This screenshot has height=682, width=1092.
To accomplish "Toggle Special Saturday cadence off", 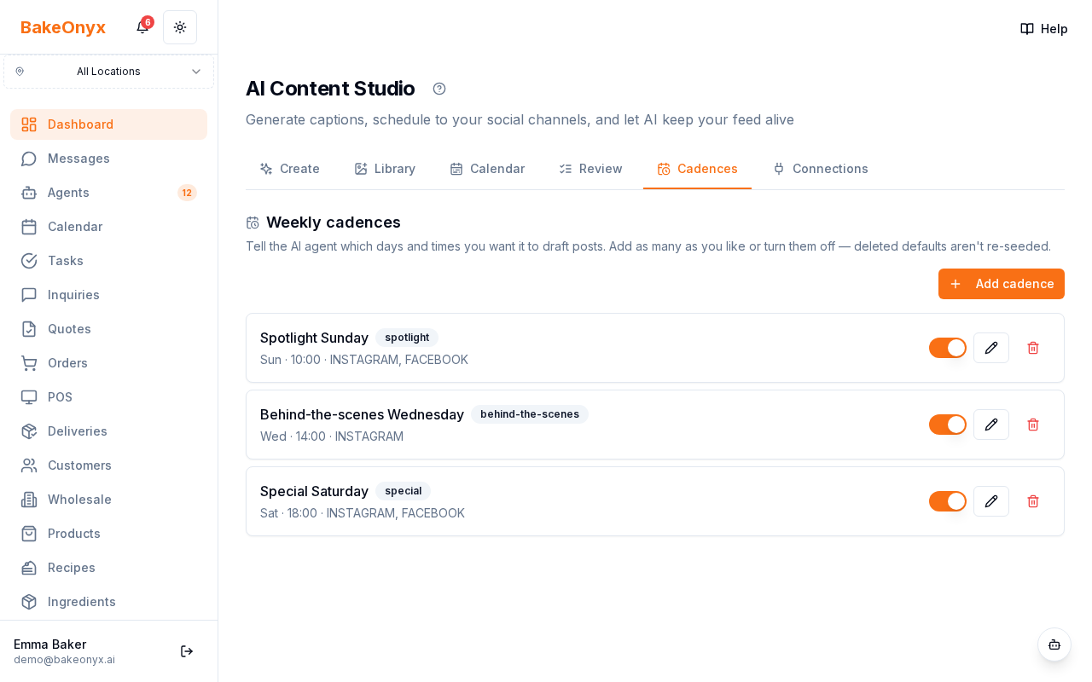I will tap(948, 501).
